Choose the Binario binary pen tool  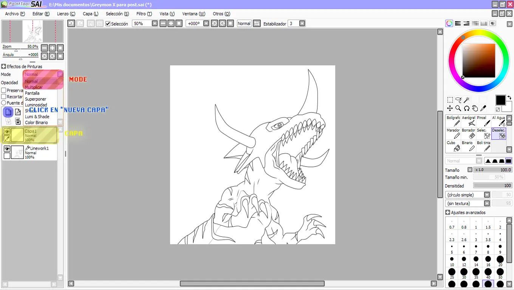point(468,146)
